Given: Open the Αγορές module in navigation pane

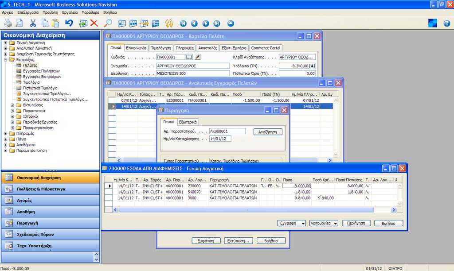Looking at the screenshot, I should [51, 201].
